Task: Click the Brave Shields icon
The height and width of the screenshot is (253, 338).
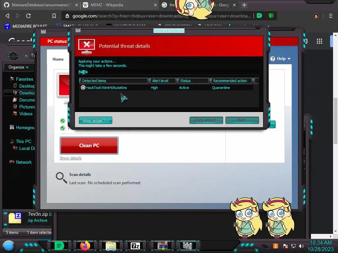Action: coord(271,15)
